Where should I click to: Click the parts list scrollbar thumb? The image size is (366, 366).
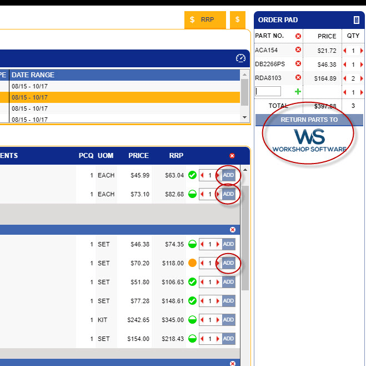click(245, 238)
